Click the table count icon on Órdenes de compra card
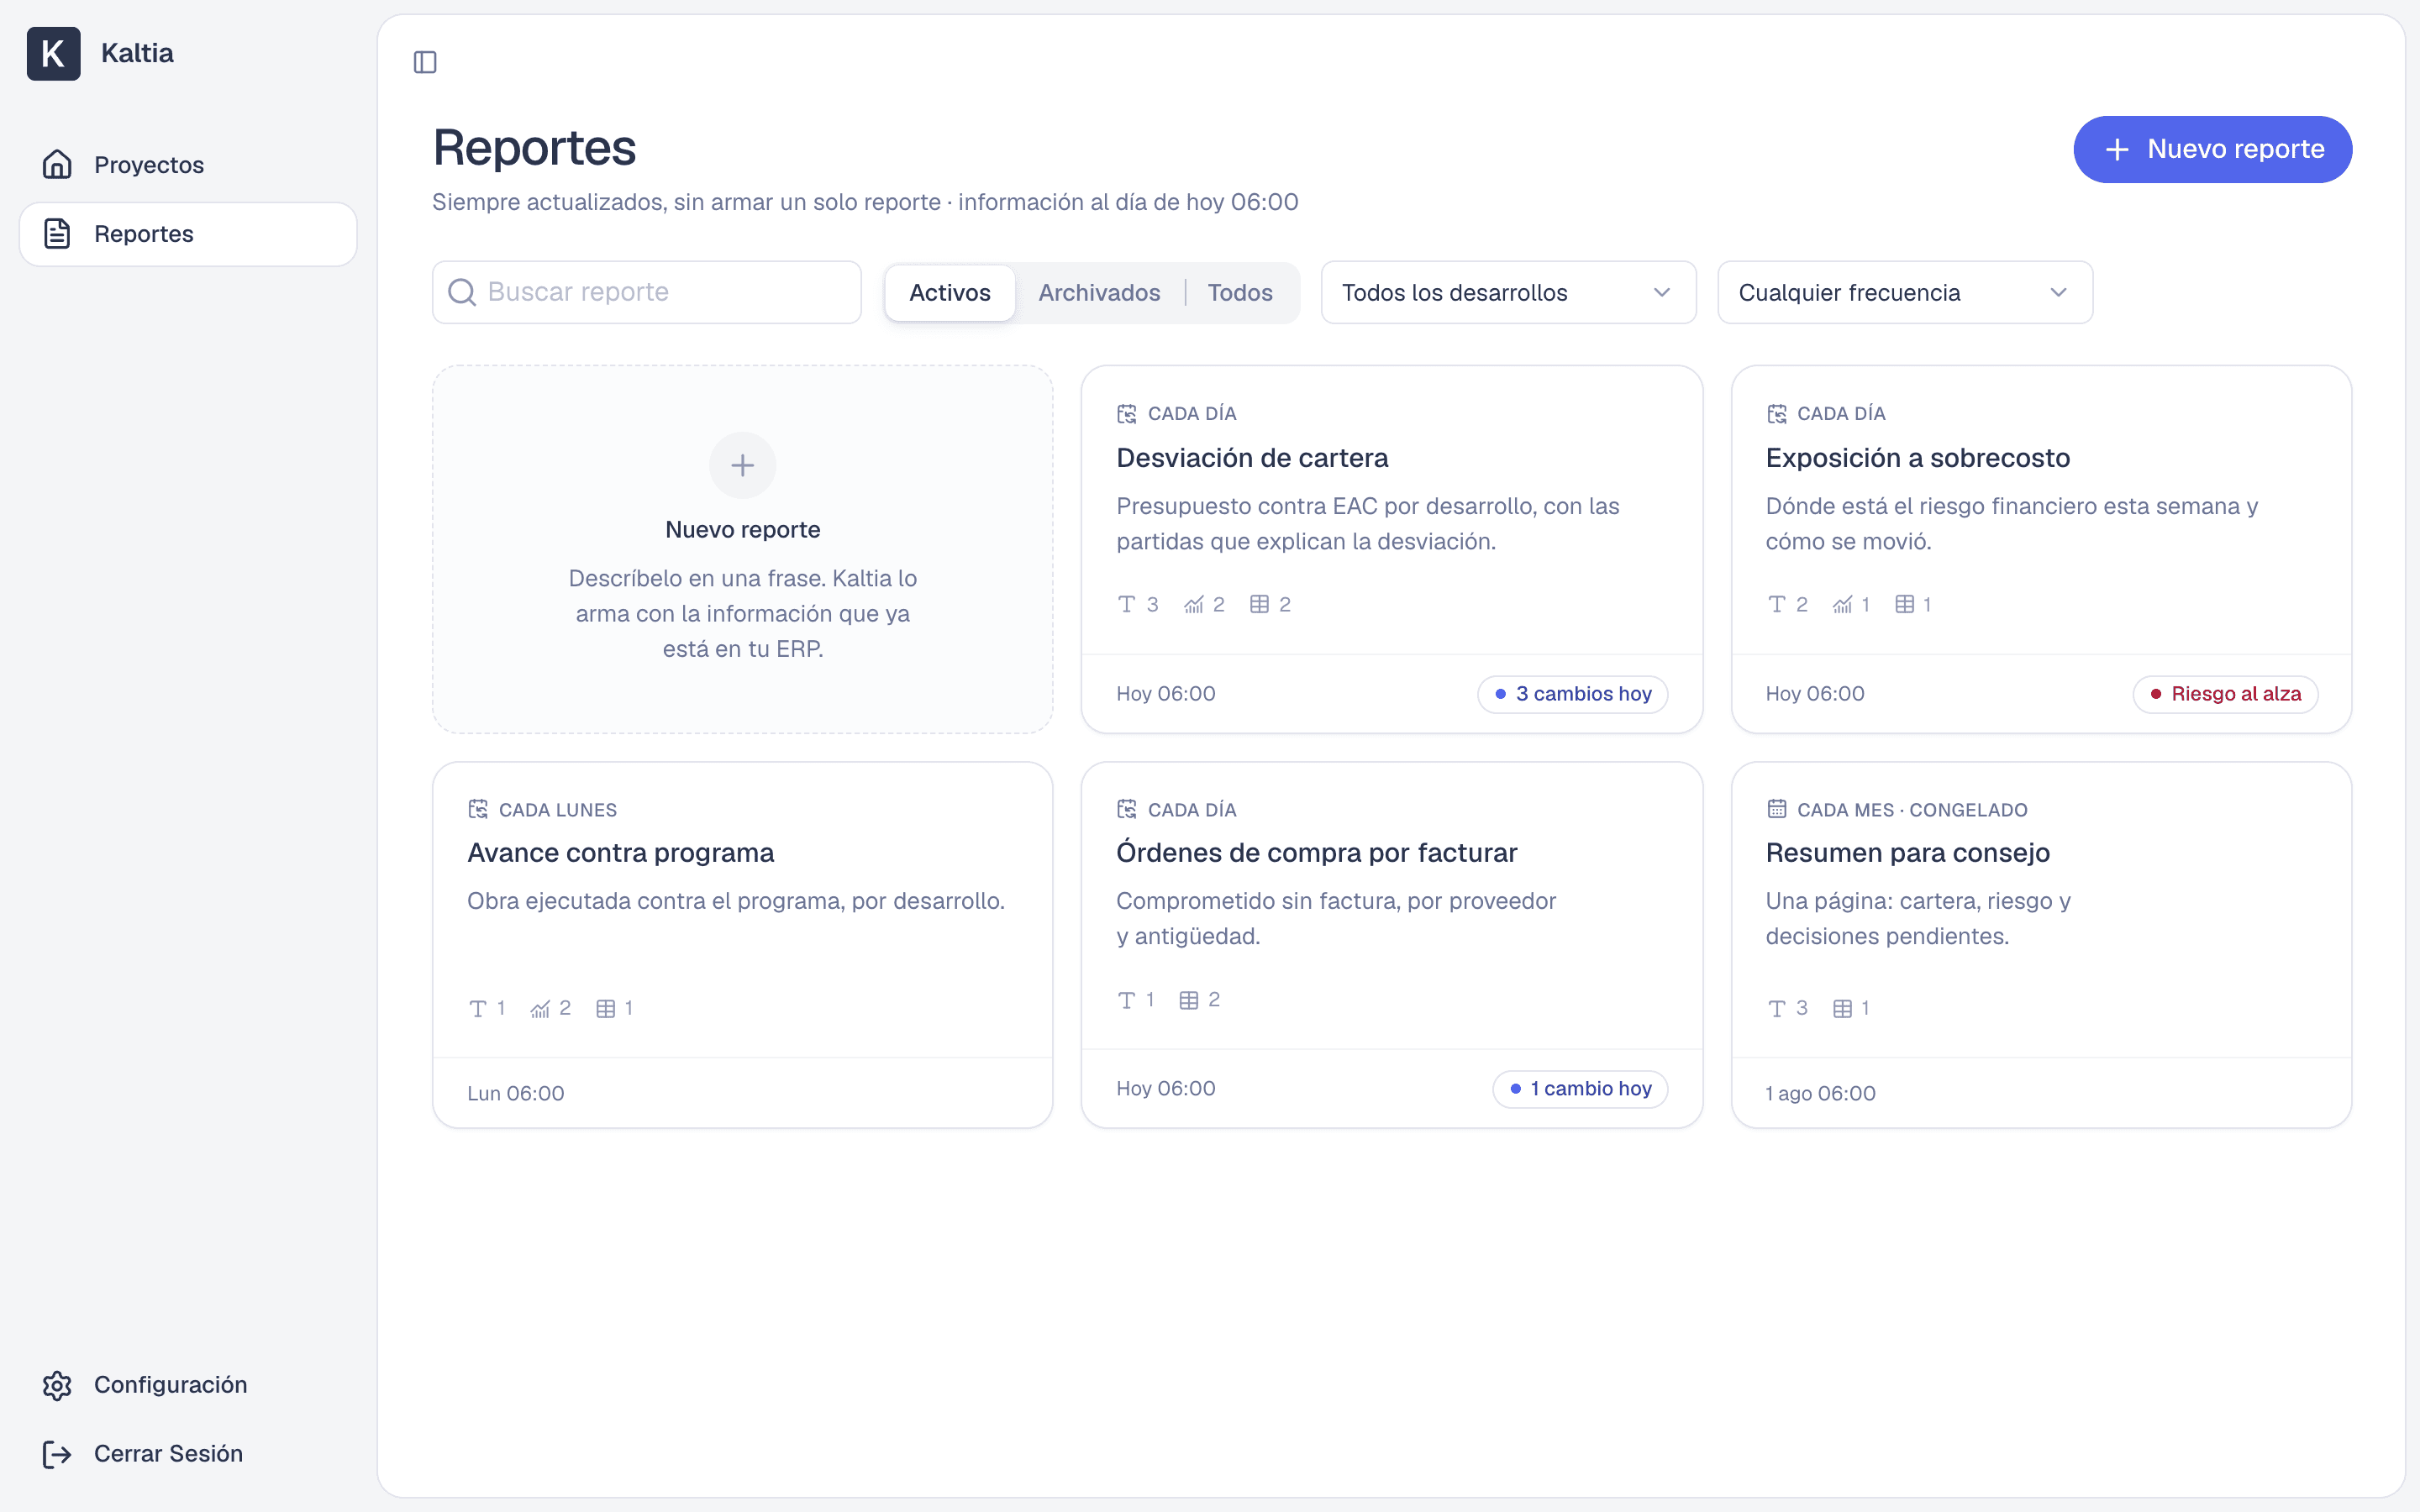 coord(1189,1000)
